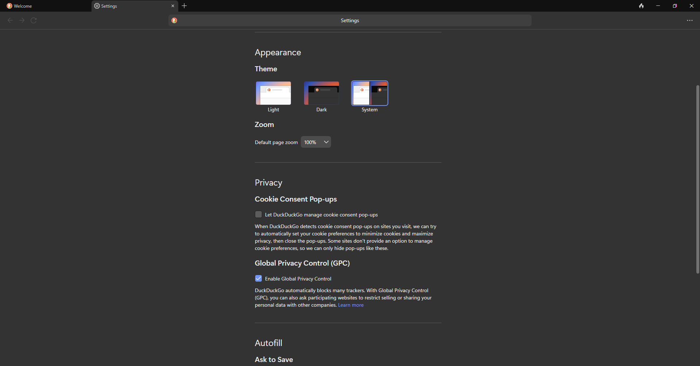Choose the Dark theme thumbnail

(x=322, y=93)
